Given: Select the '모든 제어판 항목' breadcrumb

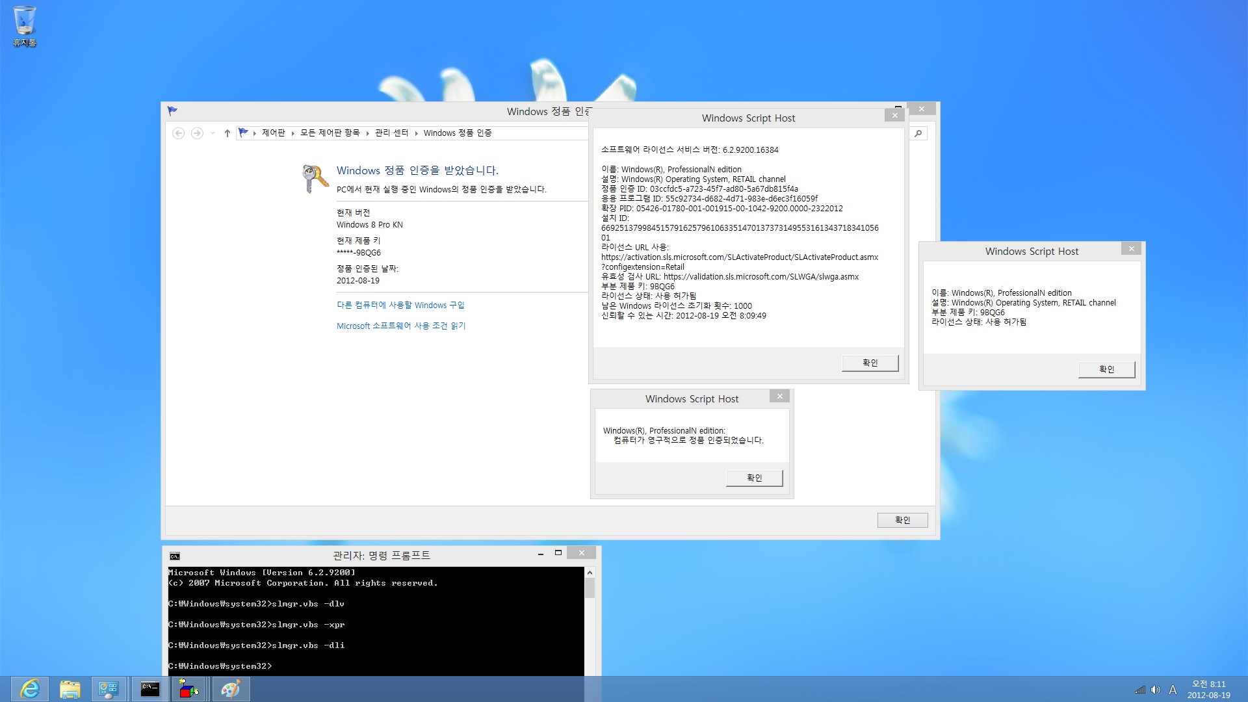Looking at the screenshot, I should (330, 133).
